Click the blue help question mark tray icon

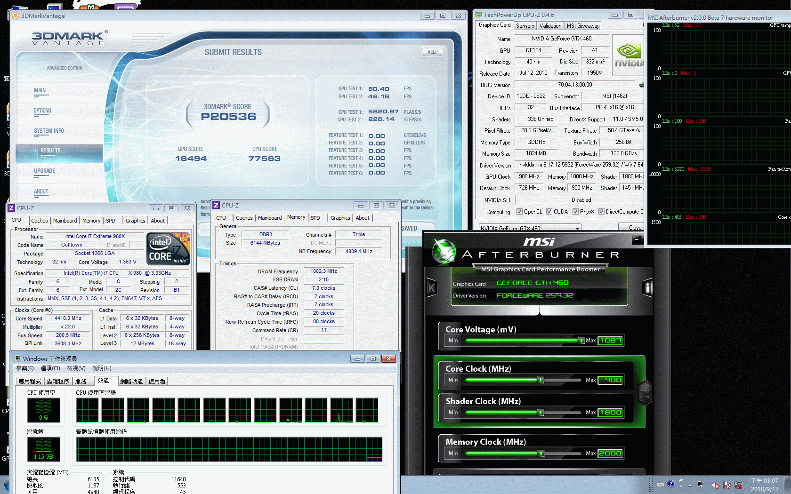pyautogui.click(x=670, y=484)
